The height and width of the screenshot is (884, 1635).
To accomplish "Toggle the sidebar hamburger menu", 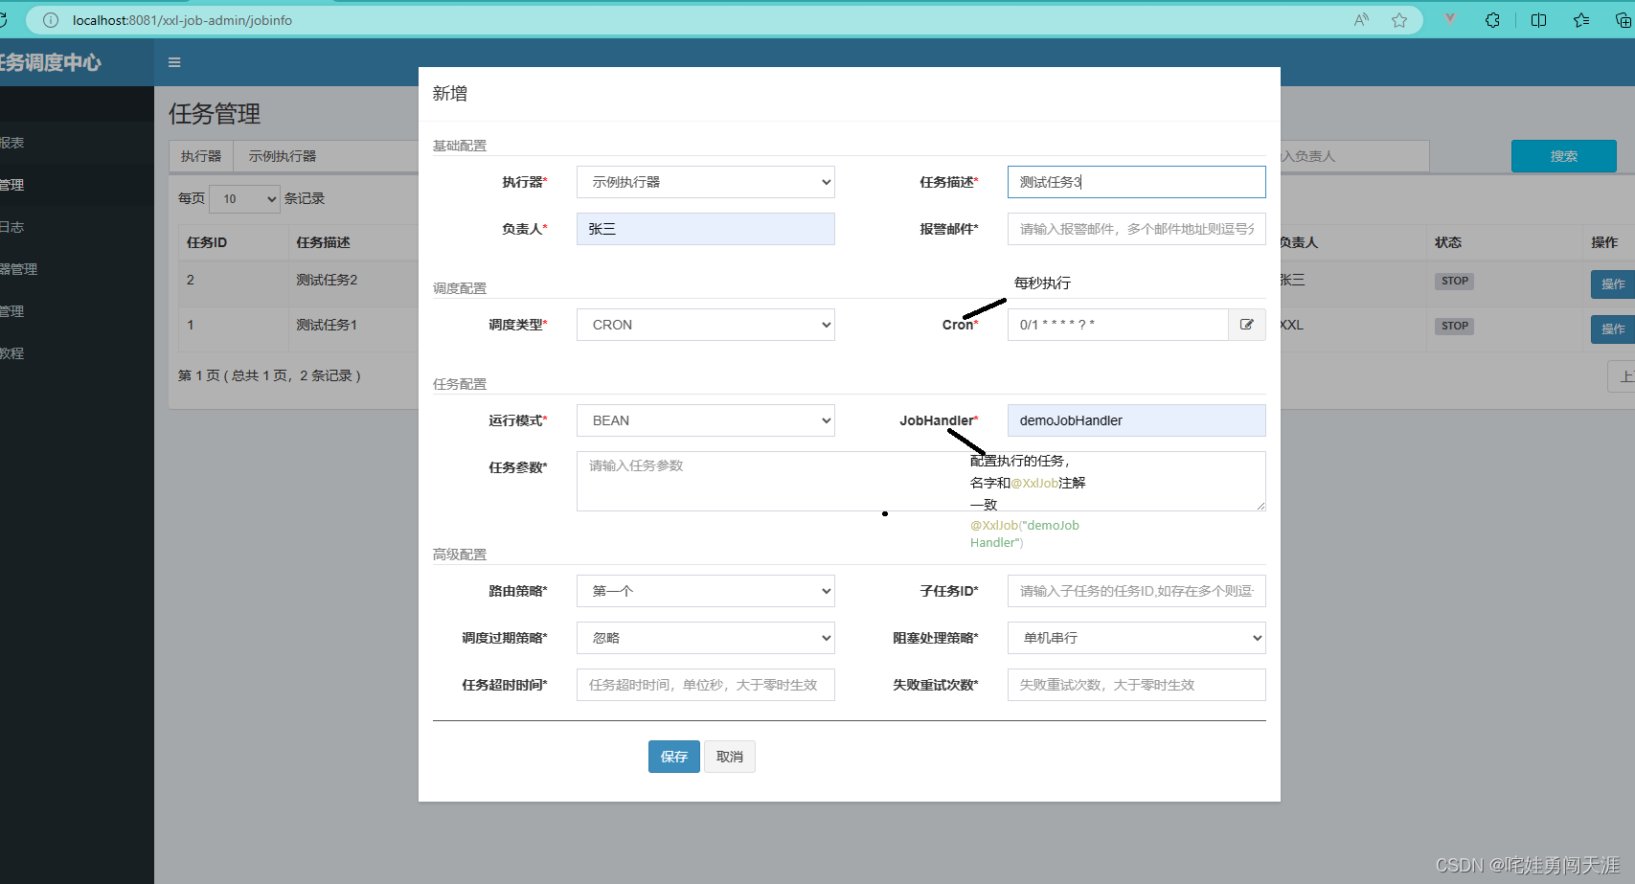I will click(174, 62).
